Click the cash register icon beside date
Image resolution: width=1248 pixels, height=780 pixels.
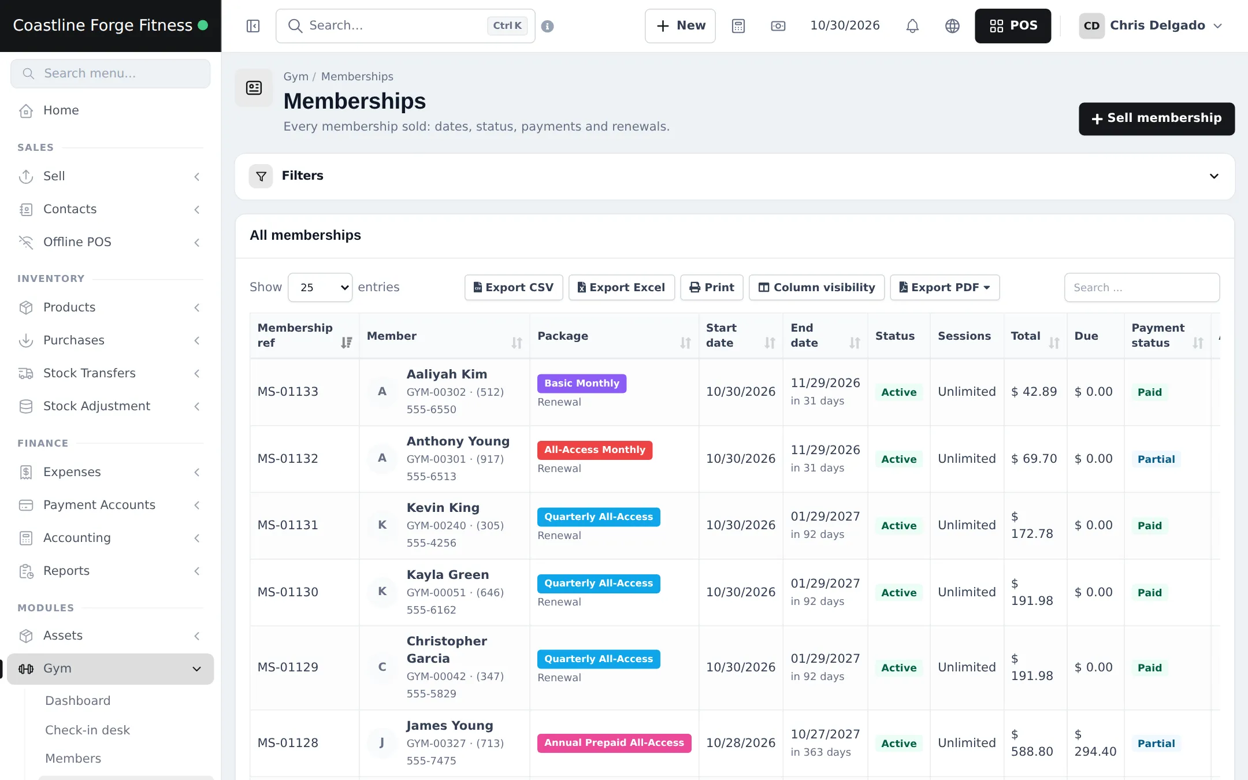click(x=778, y=26)
